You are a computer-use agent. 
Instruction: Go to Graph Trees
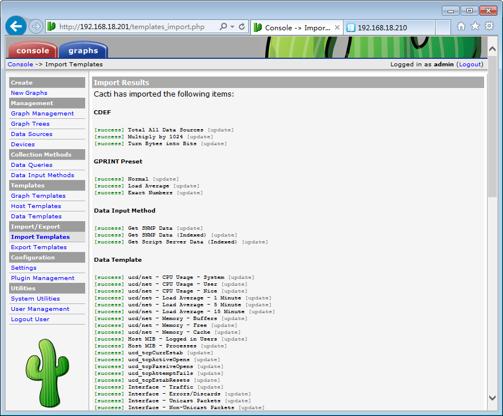30,123
